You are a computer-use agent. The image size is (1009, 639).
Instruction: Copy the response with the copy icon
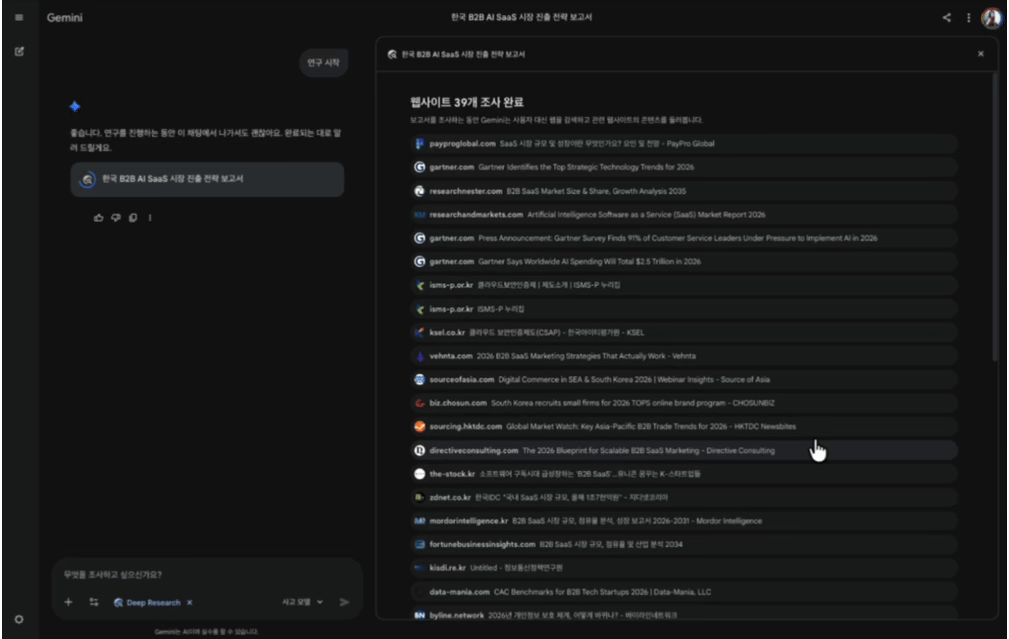pyautogui.click(x=133, y=218)
